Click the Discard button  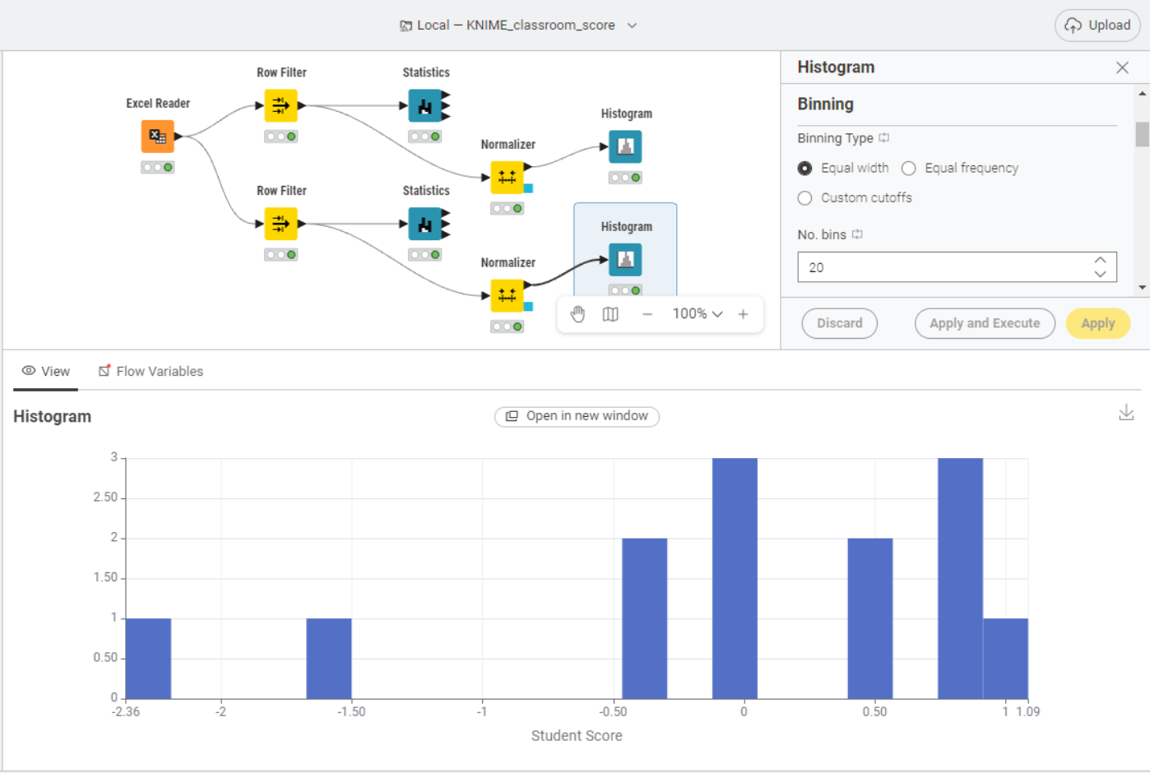coord(839,323)
